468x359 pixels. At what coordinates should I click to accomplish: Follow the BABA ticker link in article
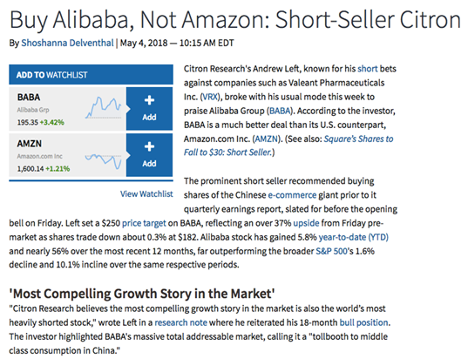(x=280, y=111)
